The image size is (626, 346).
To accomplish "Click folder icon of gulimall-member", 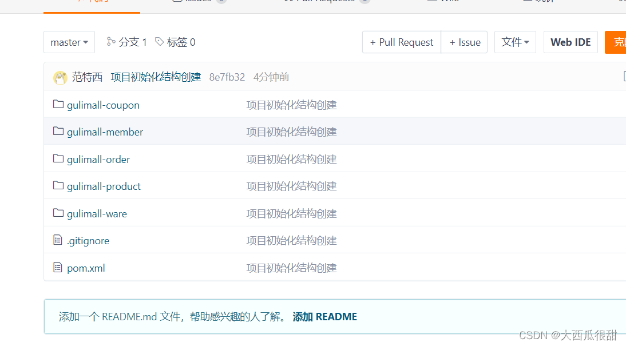I will tap(58, 131).
